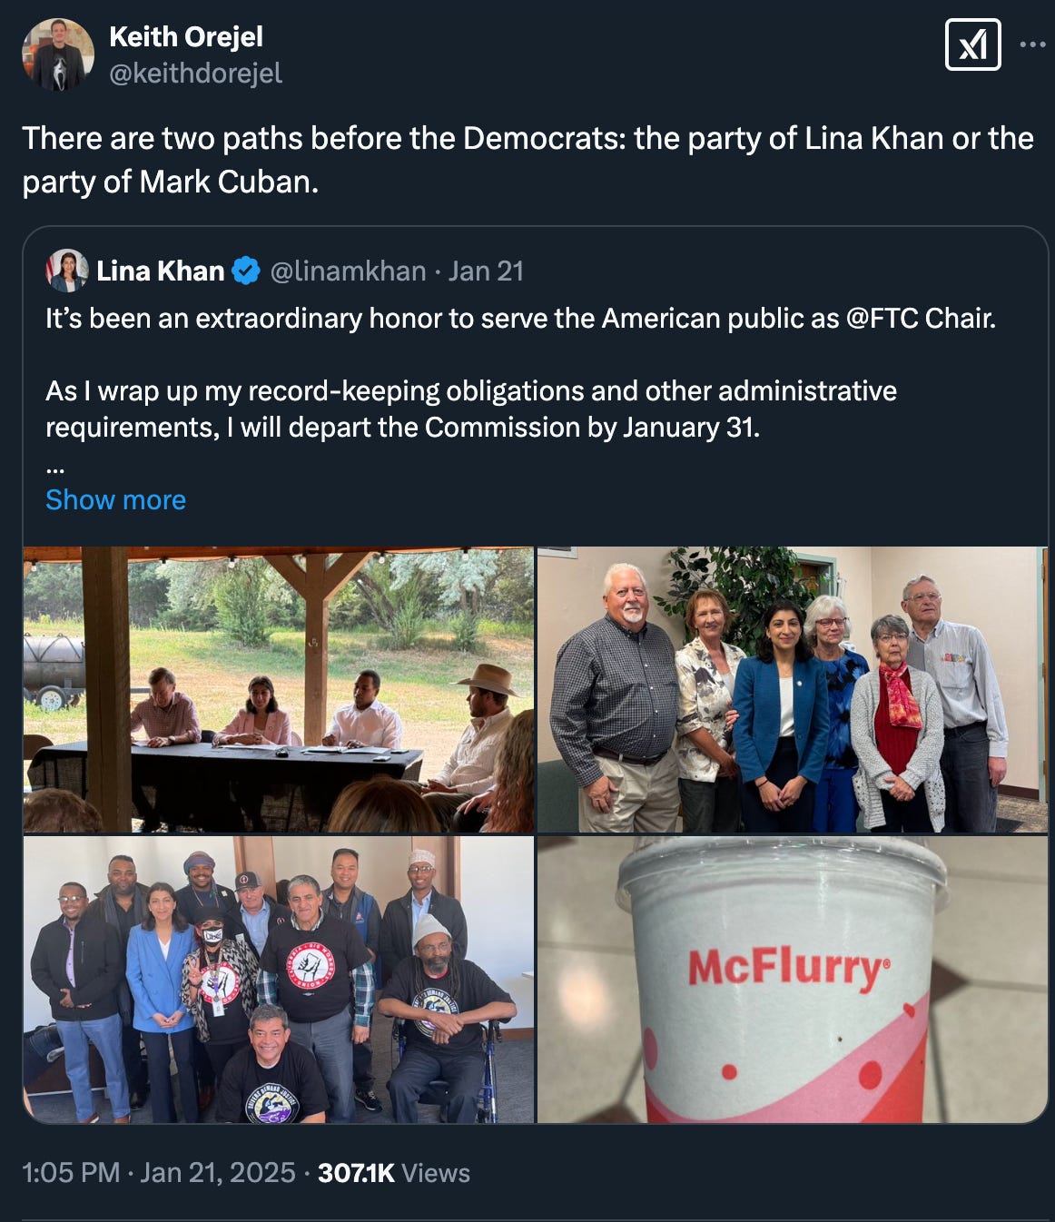Click the Jan 21 quoted tweet date
Screen dimensions: 1055x1222
486,271
